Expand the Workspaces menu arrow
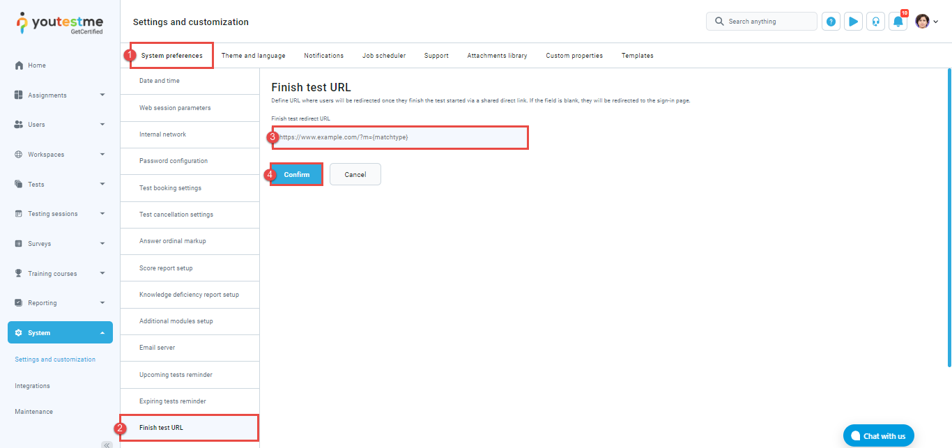Viewport: 952px width, 448px height. pos(102,155)
